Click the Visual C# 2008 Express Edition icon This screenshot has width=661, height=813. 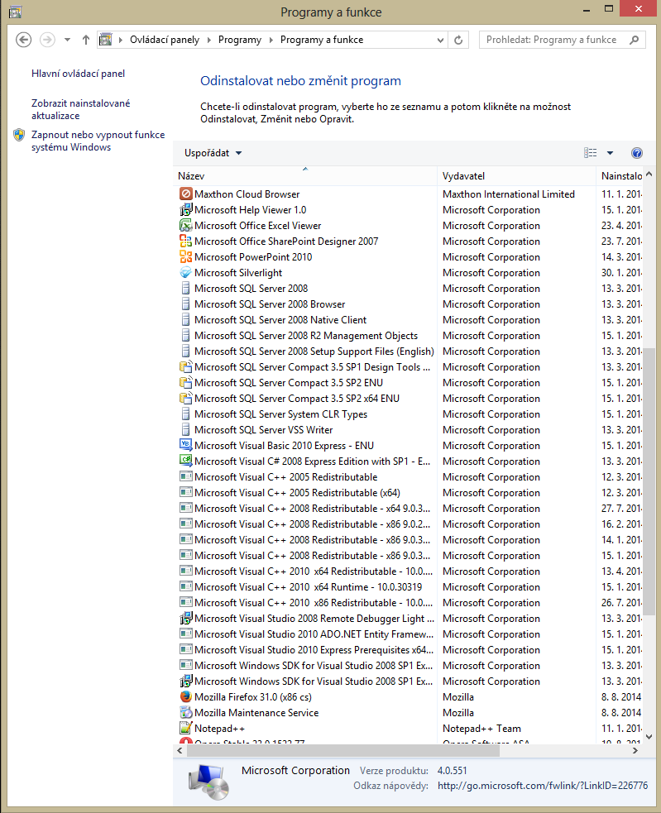pyautogui.click(x=185, y=461)
